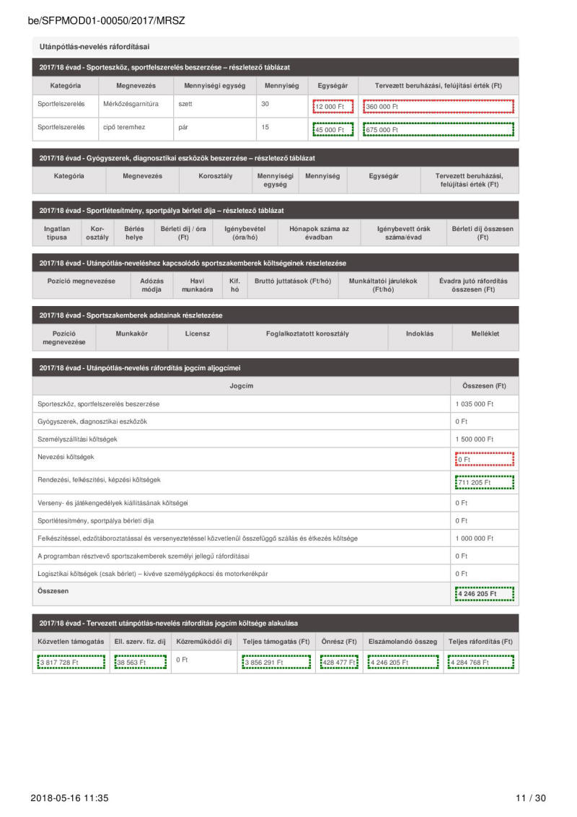Screen dimensions: 577x817
Task: Click the 38 563 Ft fee field
Action: coord(139,662)
